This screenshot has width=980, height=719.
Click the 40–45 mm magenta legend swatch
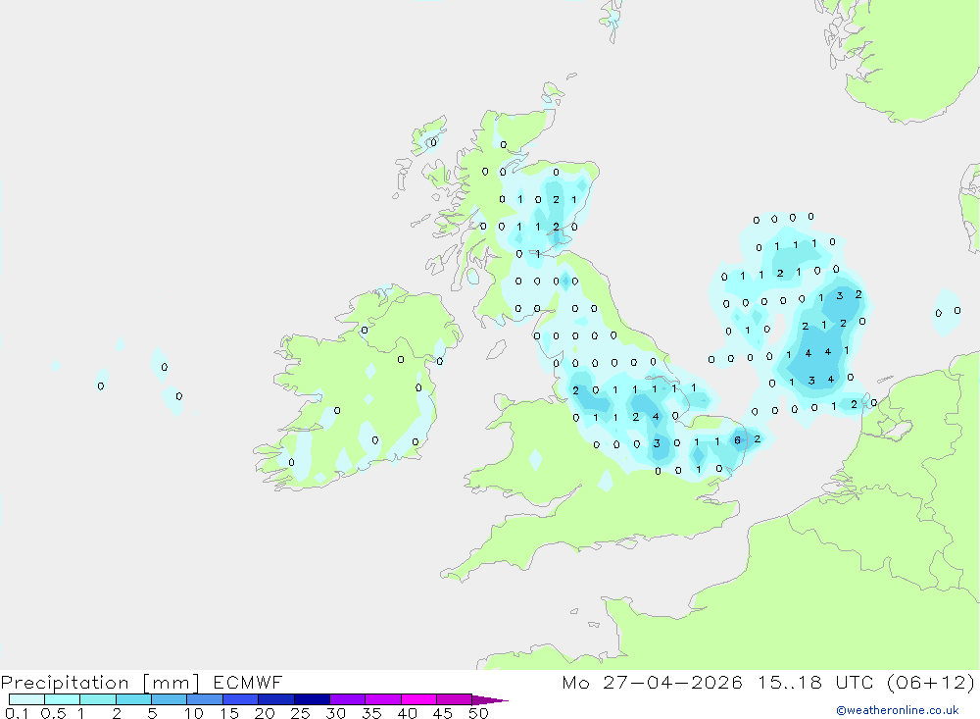point(418,699)
